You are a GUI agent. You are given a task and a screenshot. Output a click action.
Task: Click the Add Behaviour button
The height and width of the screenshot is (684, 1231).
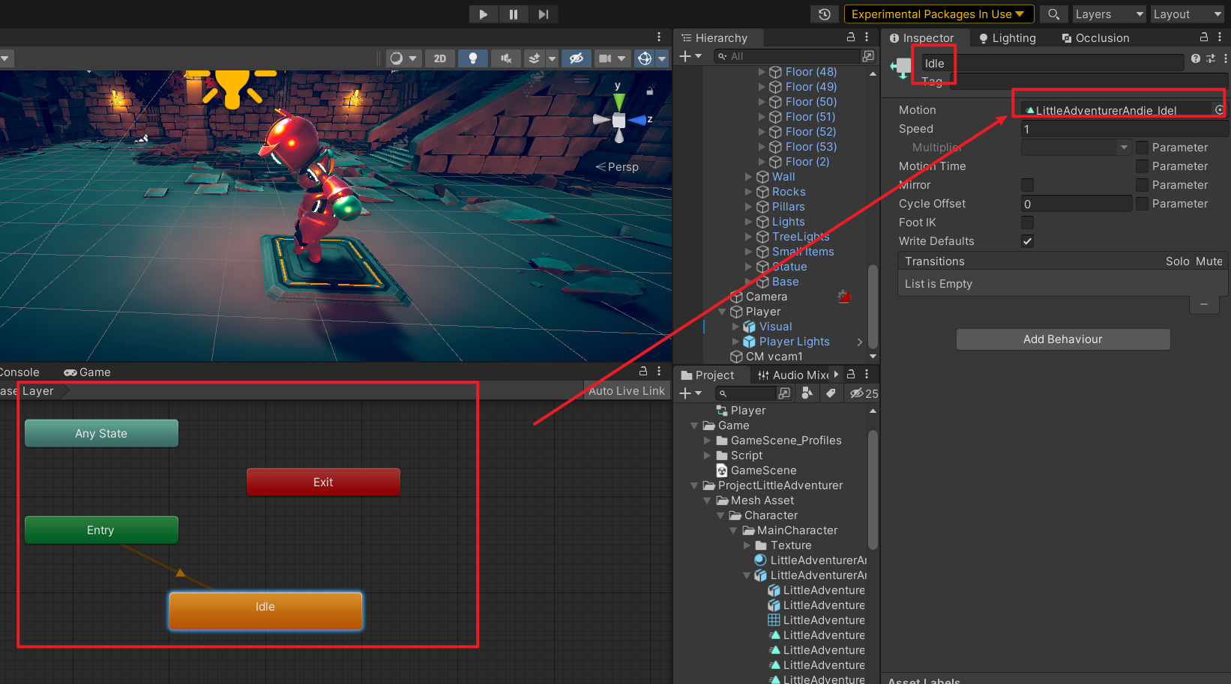1062,339
